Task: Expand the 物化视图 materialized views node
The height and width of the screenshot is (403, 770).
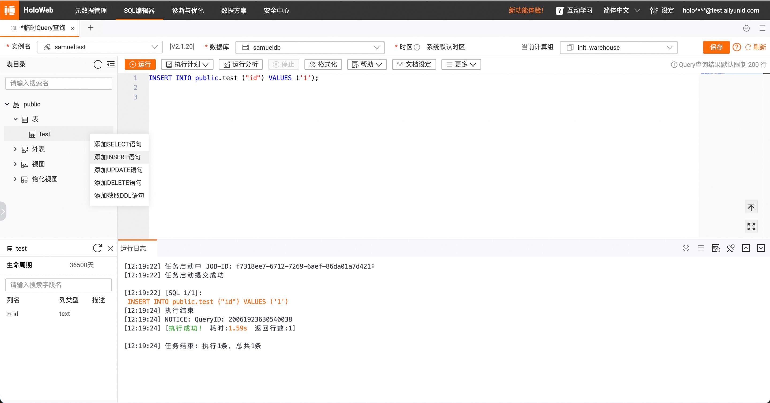Action: click(16, 179)
